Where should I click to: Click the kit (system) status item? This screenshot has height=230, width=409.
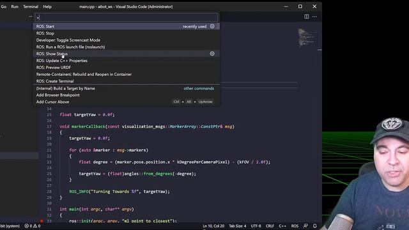pyautogui.click(x=10, y=226)
